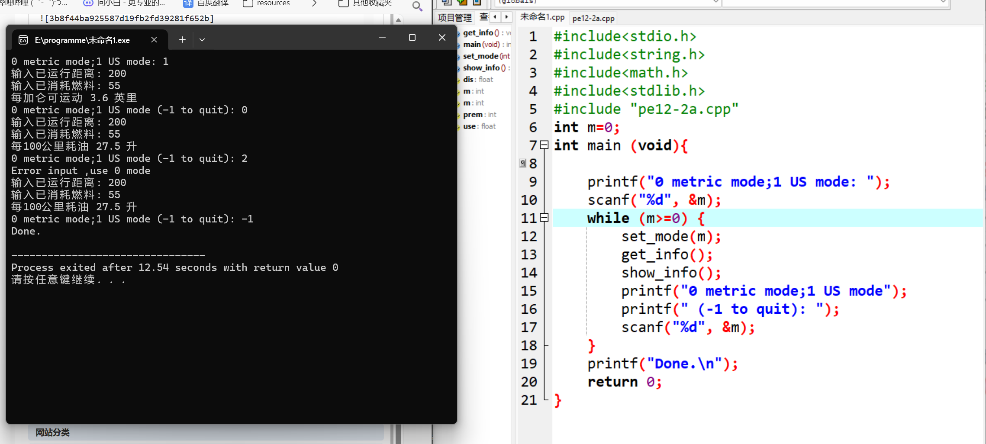The width and height of the screenshot is (986, 444).
Task: Expand bookmarks overflow chevron
Action: pyautogui.click(x=314, y=3)
